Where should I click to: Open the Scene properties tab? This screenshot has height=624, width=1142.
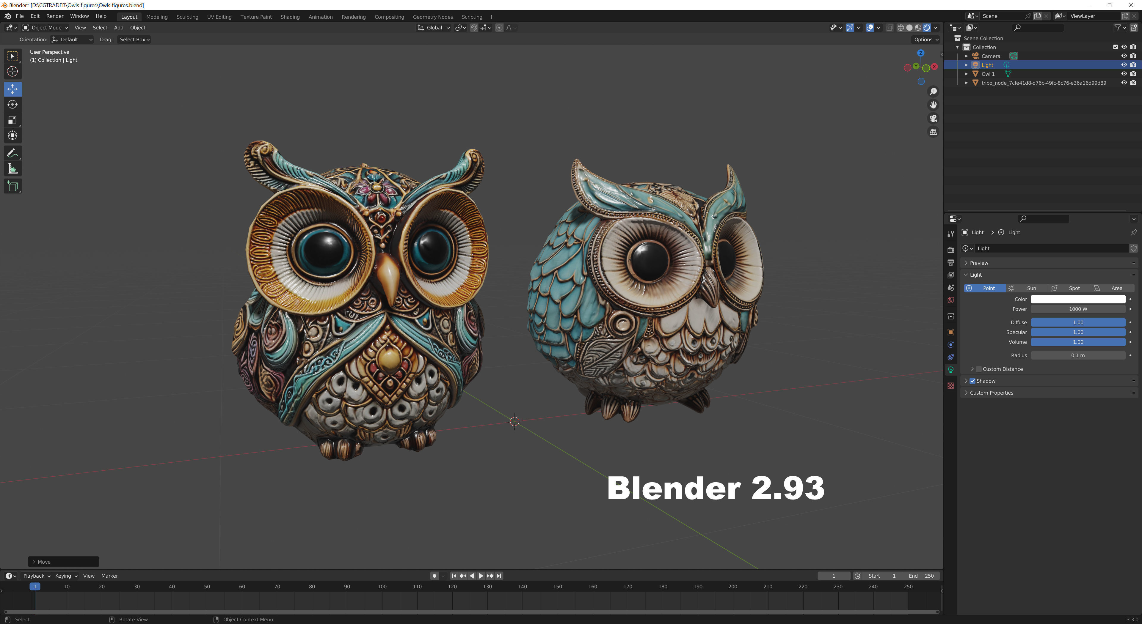(950, 287)
